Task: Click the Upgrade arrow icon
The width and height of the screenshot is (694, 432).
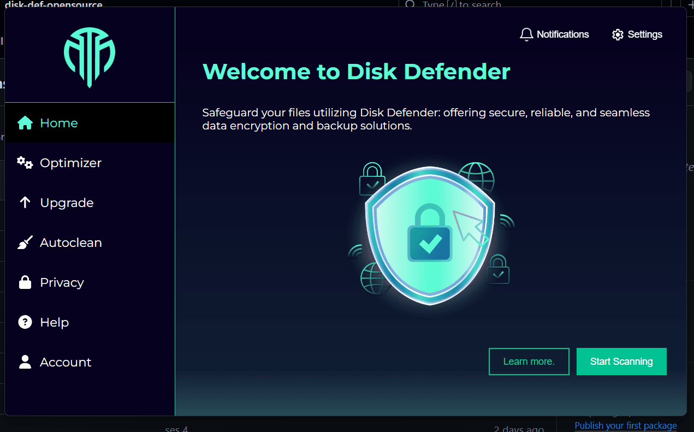Action: [25, 203]
